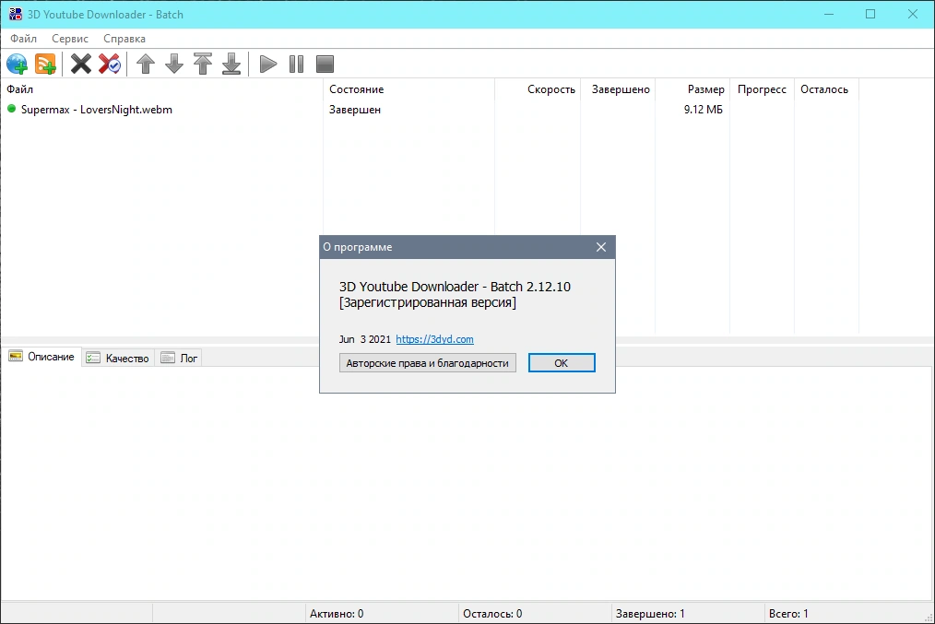Open the Файл menu

[23, 39]
